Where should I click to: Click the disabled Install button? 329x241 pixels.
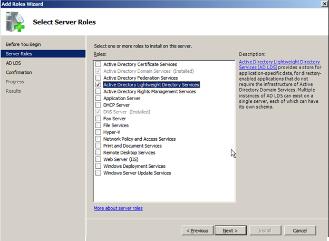[x=265, y=230]
